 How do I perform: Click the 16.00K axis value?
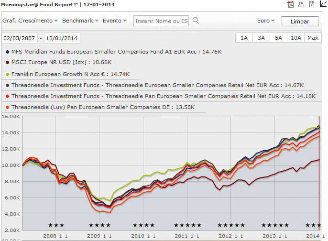11,116
